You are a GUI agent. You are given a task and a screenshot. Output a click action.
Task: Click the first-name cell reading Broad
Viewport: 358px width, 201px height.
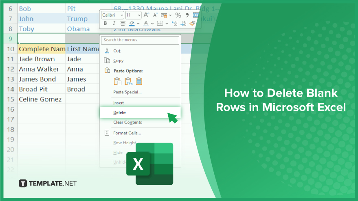pyautogui.click(x=82, y=89)
